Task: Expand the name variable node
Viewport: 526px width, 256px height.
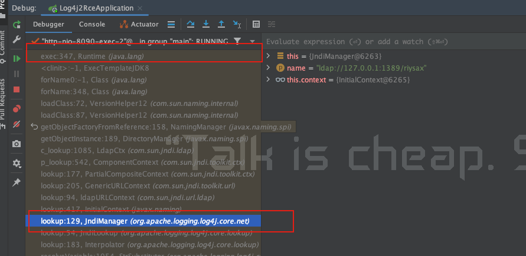Action: [268, 68]
